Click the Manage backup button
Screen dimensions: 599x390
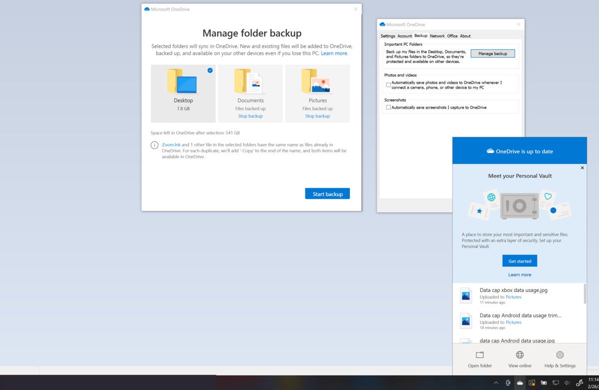[x=493, y=53]
